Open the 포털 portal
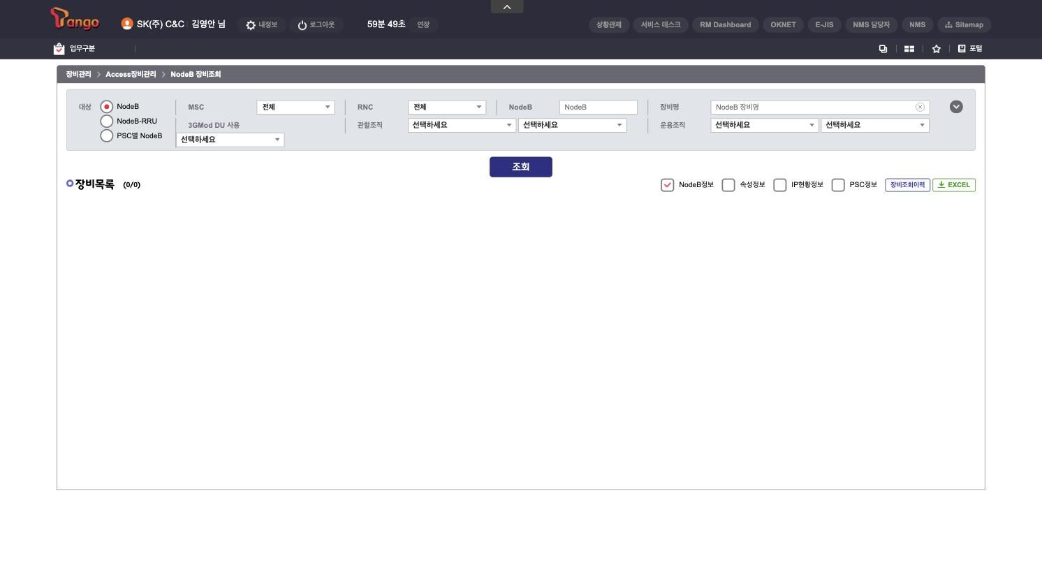This screenshot has width=1042, height=567. [970, 48]
